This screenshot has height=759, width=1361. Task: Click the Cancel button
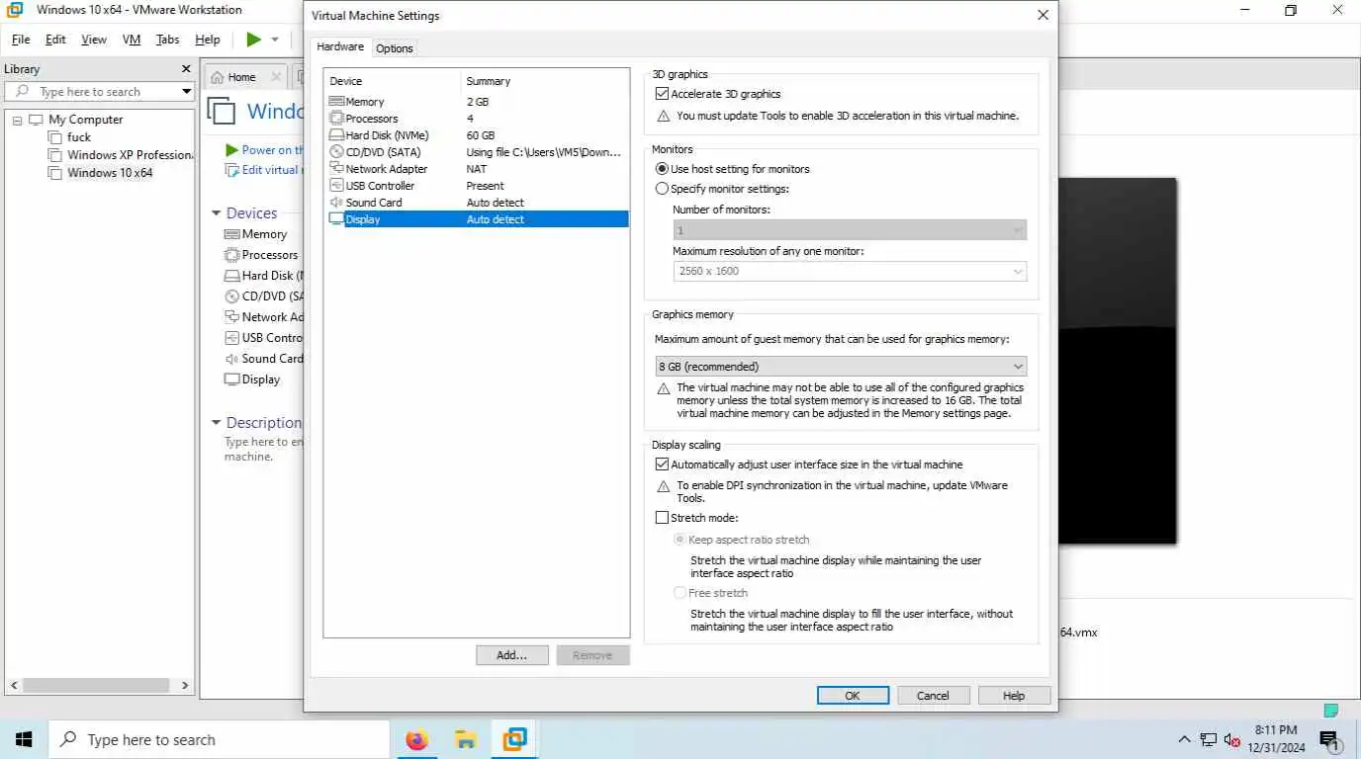click(x=933, y=696)
